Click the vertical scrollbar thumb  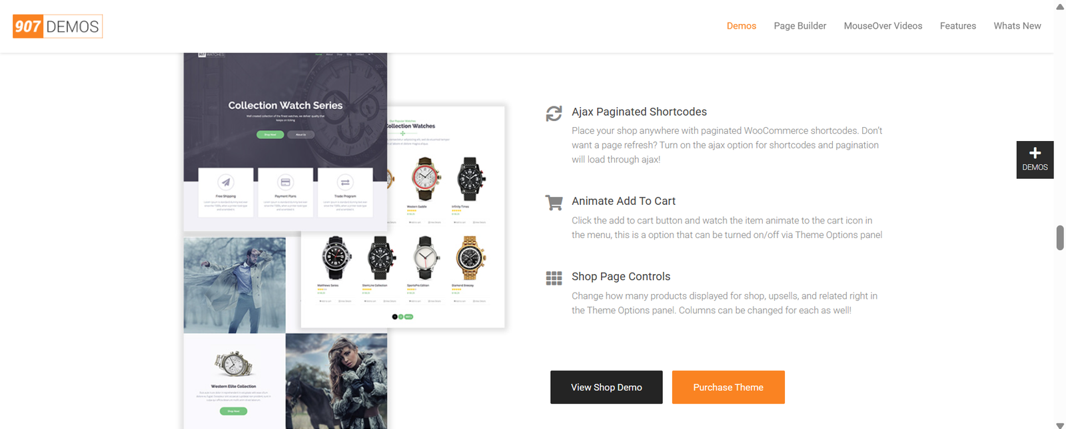tap(1060, 237)
